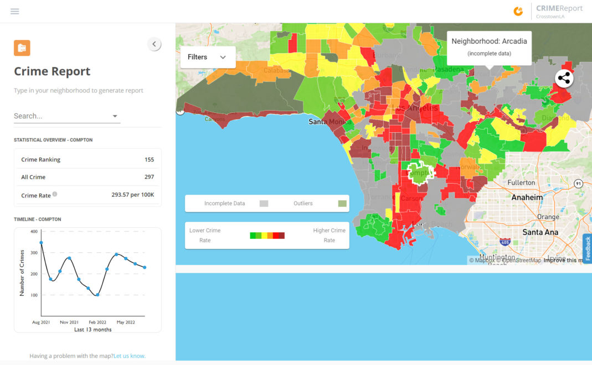Expand the Filters dropdown
Screen dimensions: 592x365
click(208, 57)
